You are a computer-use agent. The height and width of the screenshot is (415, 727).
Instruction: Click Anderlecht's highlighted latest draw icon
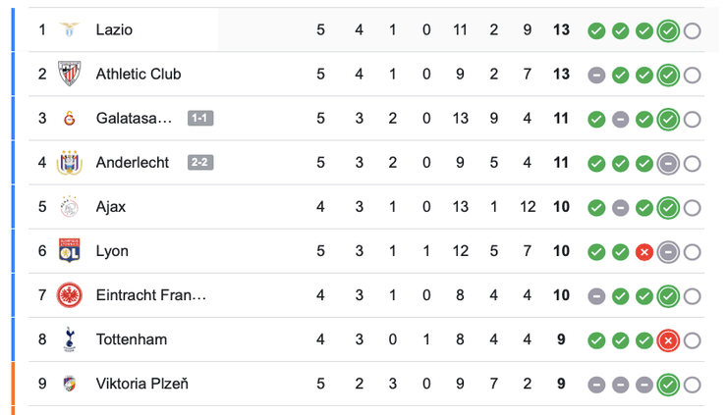point(668,164)
